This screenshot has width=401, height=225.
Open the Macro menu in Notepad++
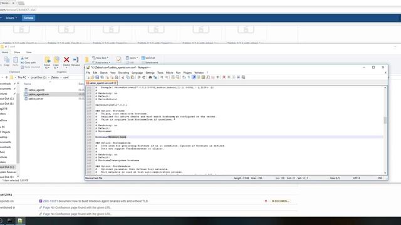(169, 72)
